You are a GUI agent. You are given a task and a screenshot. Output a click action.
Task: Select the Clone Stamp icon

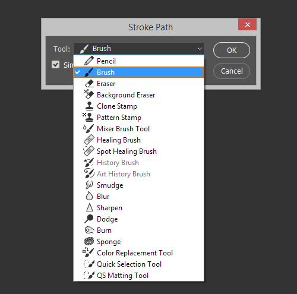[x=89, y=106]
